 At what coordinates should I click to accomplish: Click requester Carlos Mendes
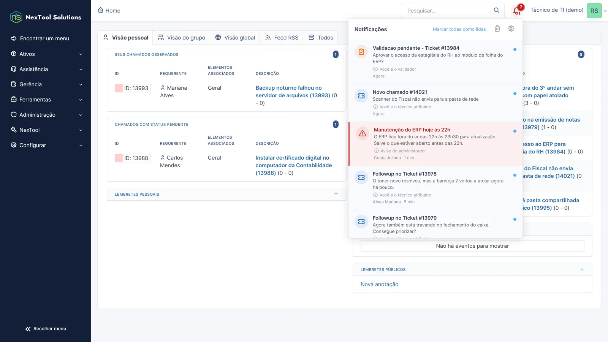pos(171,161)
